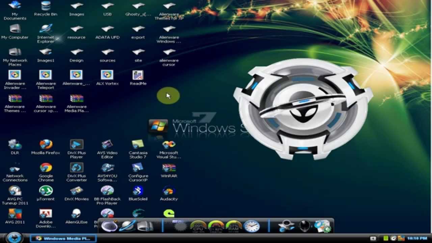
Task: Launch BB FlashBack Pro Player
Action: click(x=107, y=195)
